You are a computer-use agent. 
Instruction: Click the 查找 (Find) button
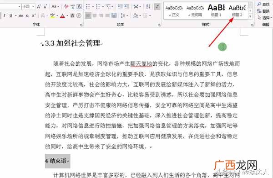pyautogui.click(x=263, y=4)
